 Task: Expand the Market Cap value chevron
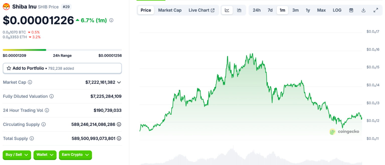coord(119,82)
